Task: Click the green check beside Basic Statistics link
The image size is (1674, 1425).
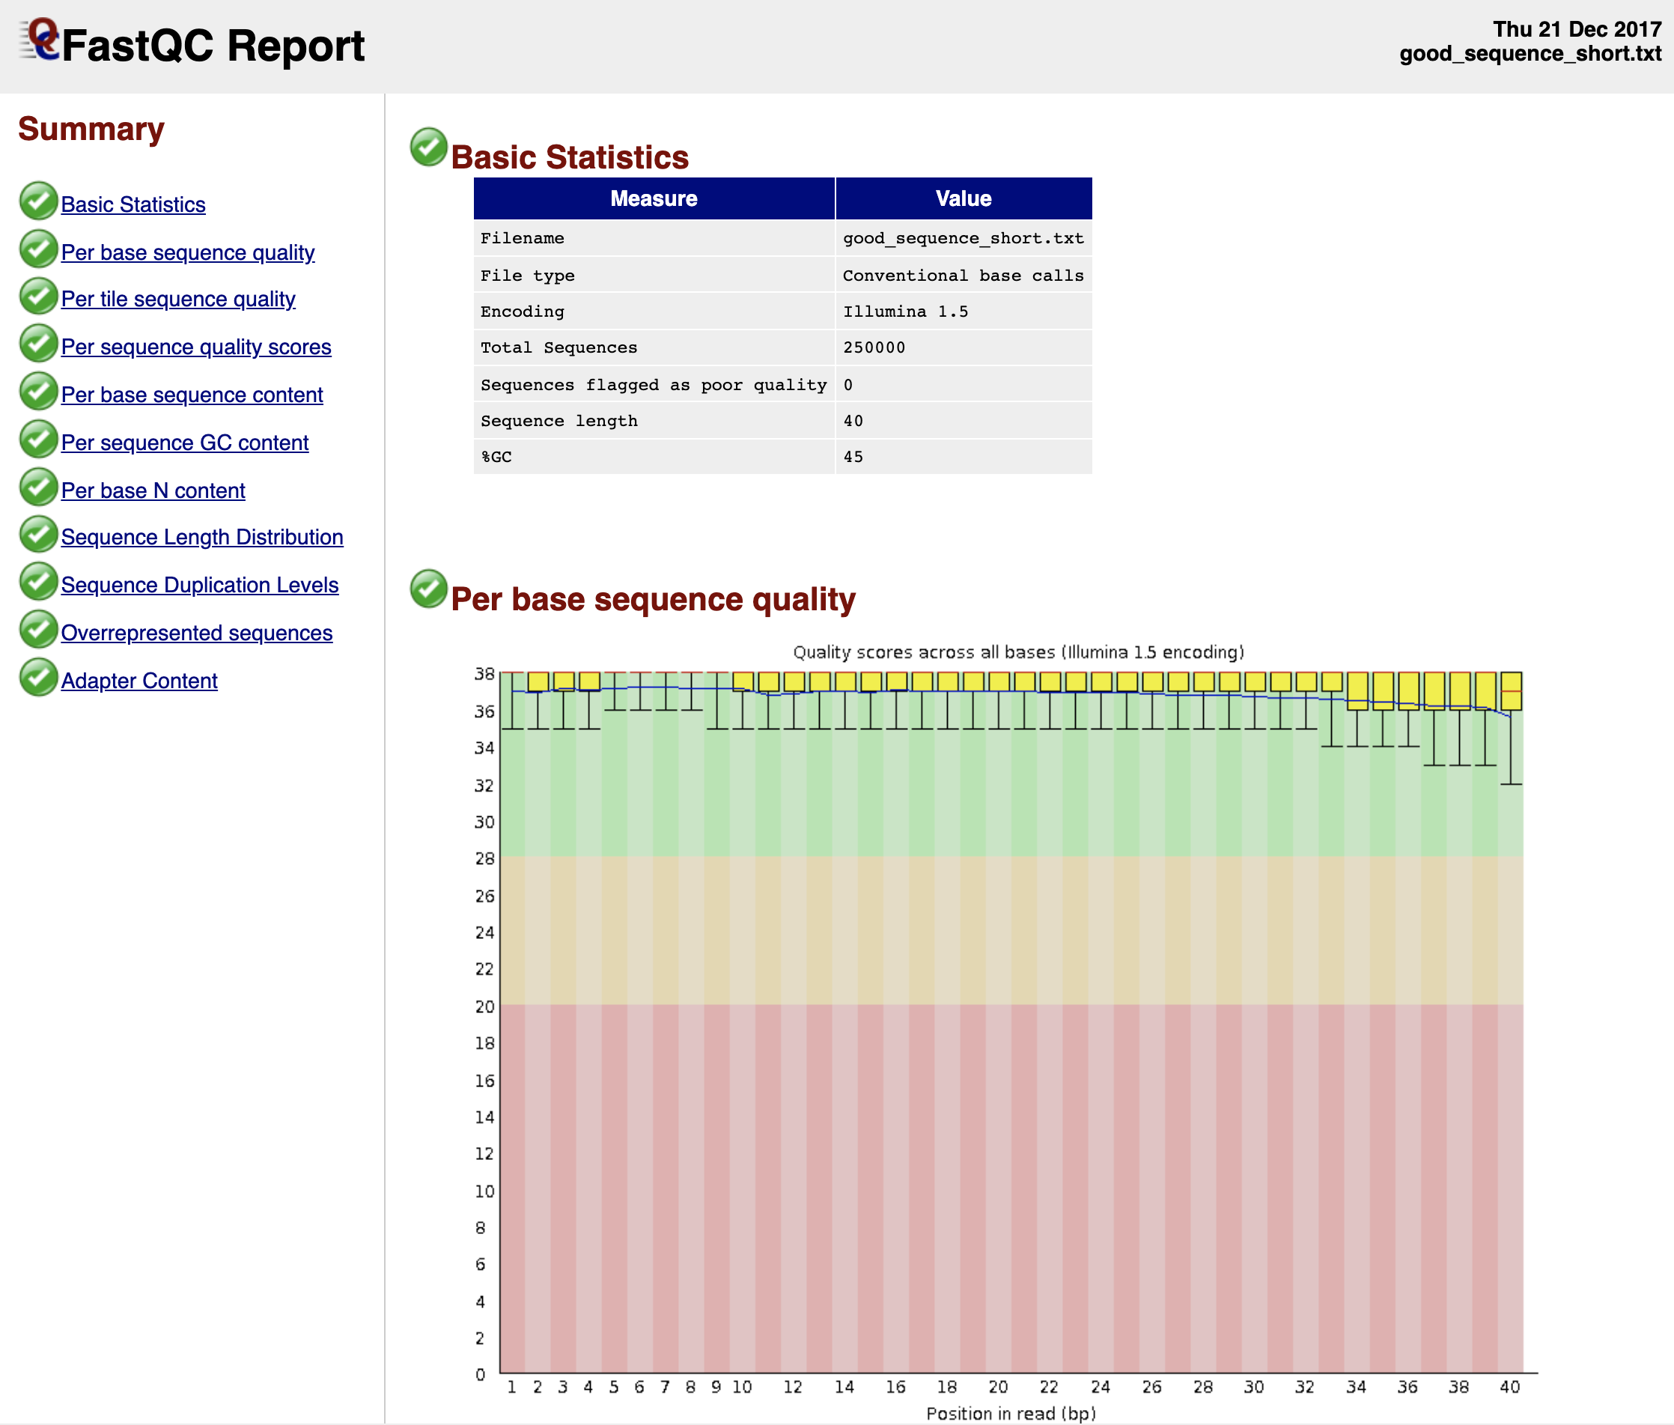Action: [x=38, y=201]
